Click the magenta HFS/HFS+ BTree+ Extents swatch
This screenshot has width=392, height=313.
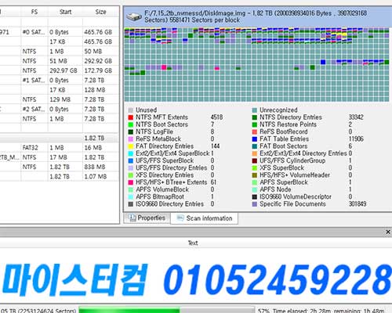click(x=131, y=182)
